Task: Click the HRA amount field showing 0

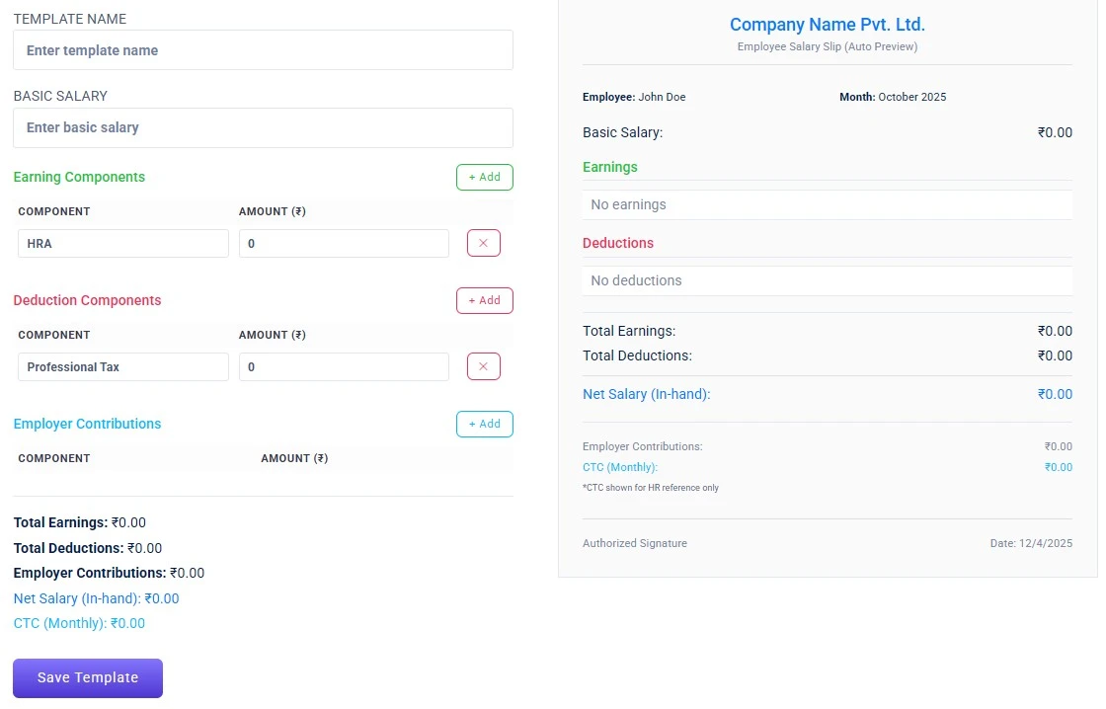Action: (x=343, y=242)
